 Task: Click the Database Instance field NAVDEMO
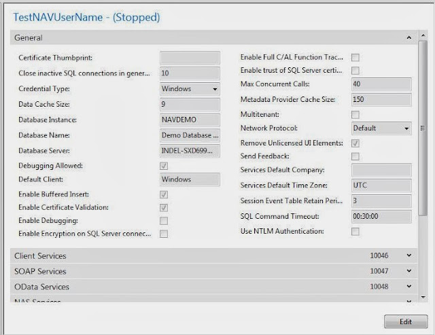[x=190, y=120]
